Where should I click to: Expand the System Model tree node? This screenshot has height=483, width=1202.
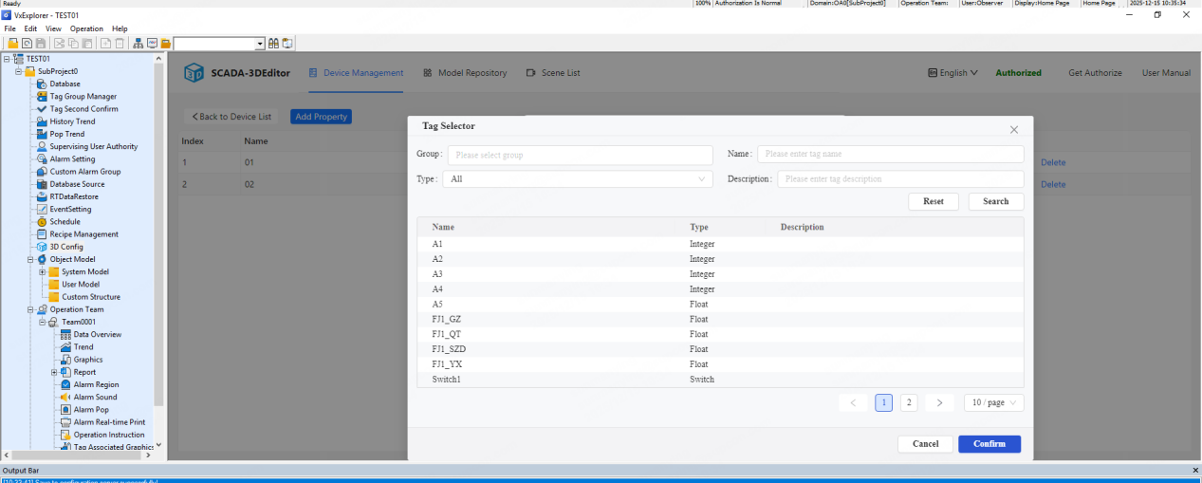click(42, 272)
